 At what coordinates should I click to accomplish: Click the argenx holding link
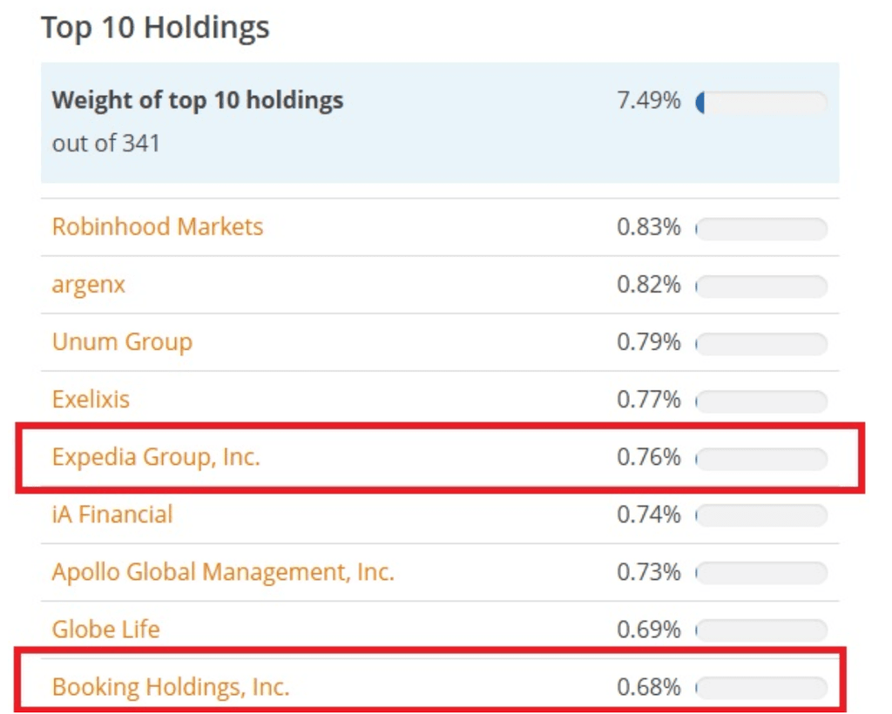point(88,285)
